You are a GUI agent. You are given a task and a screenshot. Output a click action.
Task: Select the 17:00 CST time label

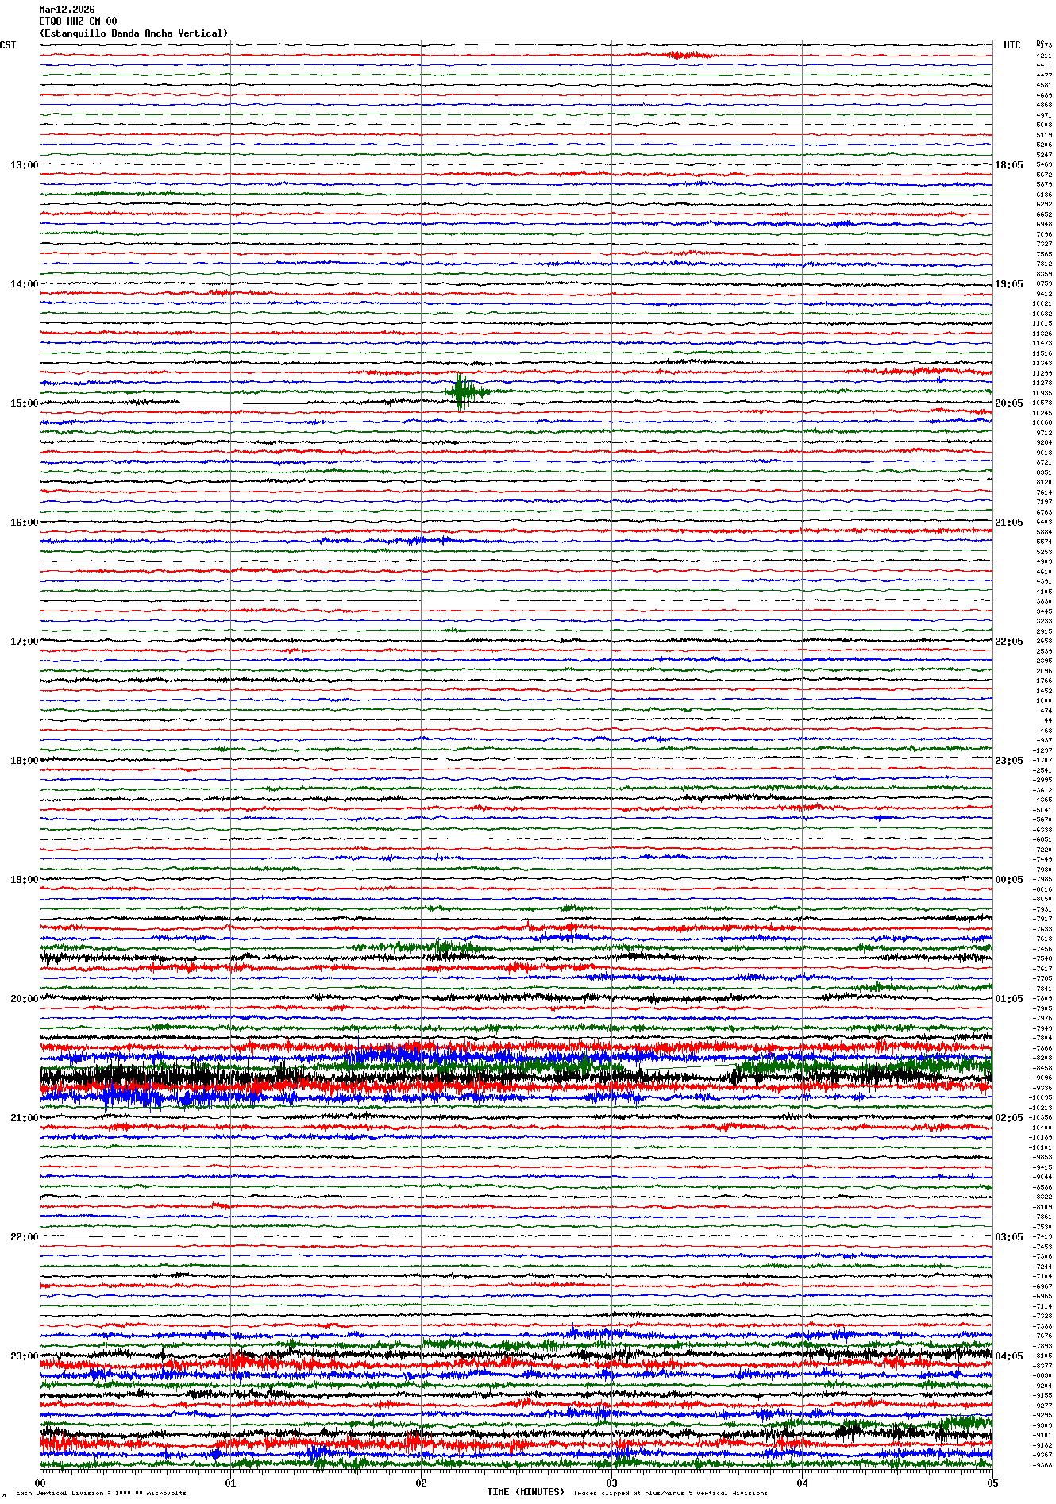point(24,642)
